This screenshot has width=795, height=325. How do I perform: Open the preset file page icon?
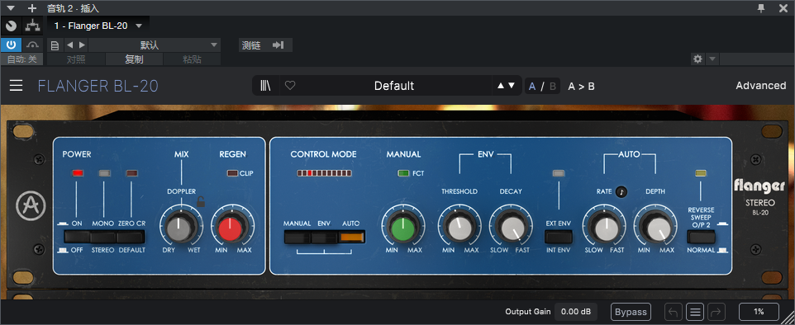click(x=55, y=45)
